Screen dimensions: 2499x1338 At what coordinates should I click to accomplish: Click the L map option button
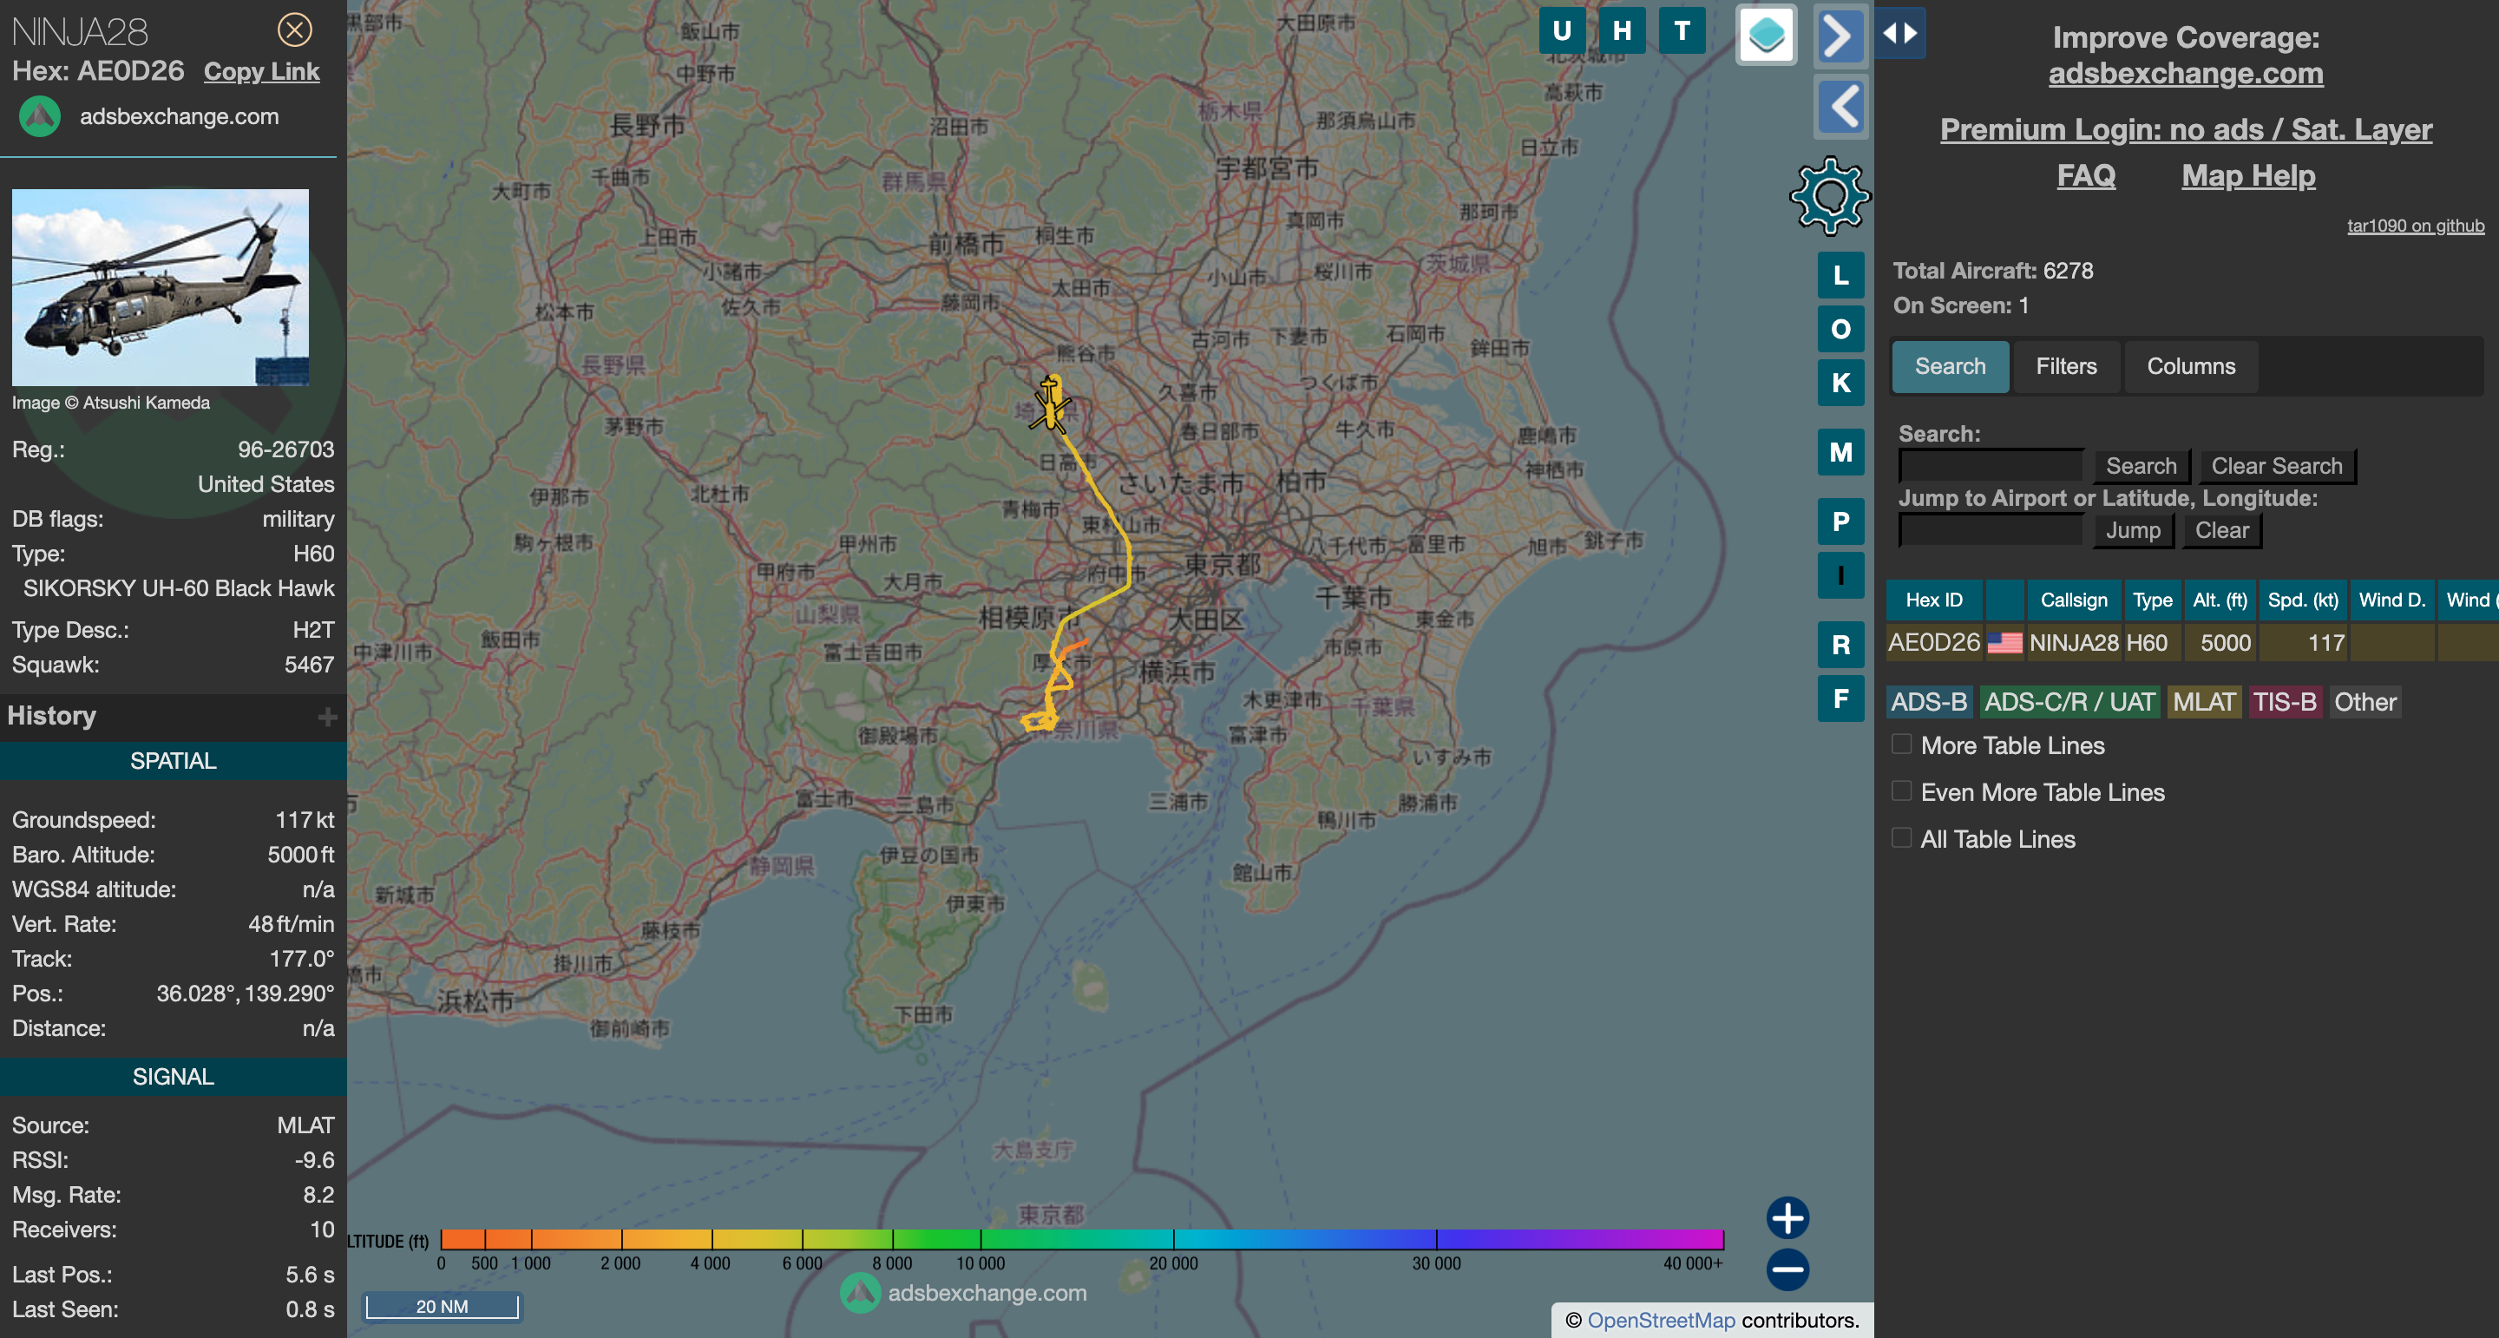[x=1840, y=276]
